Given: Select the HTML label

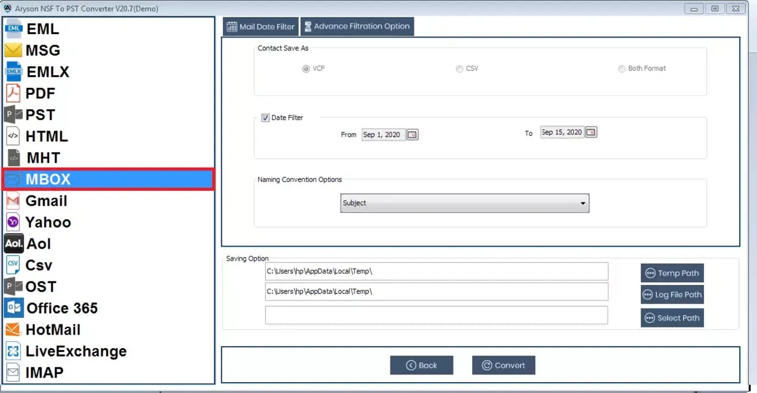Looking at the screenshot, I should (x=46, y=136).
